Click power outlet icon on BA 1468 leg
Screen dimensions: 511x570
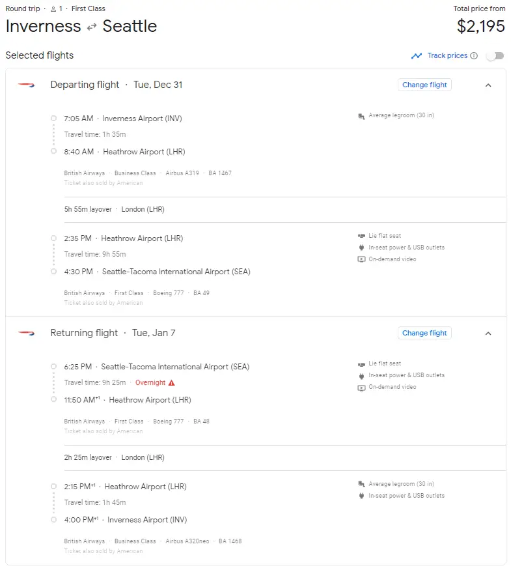[x=361, y=496]
